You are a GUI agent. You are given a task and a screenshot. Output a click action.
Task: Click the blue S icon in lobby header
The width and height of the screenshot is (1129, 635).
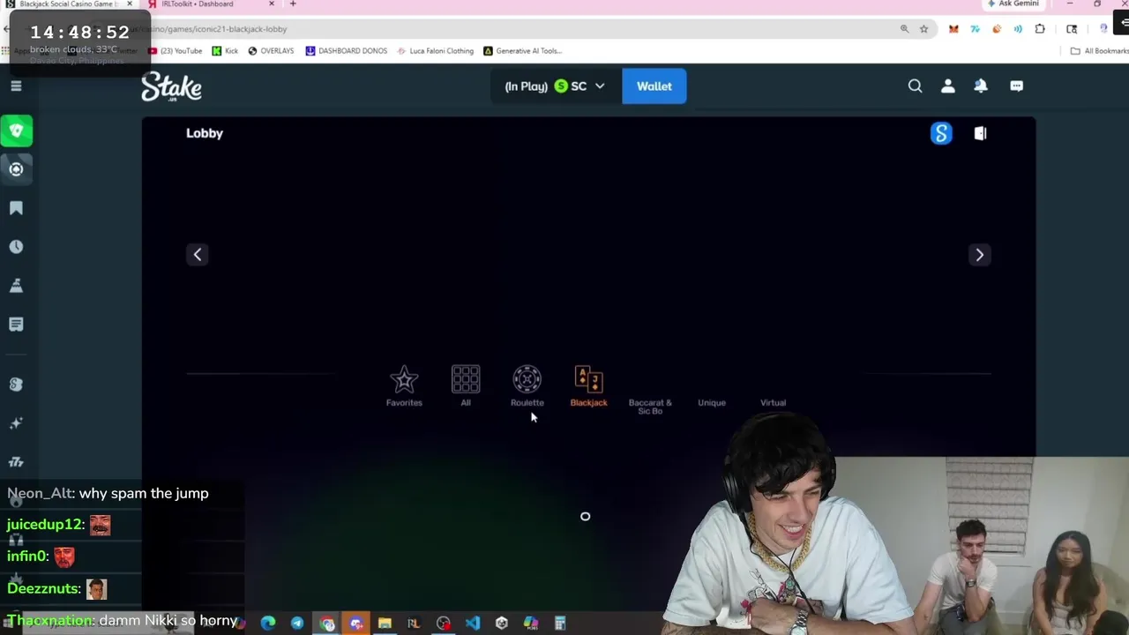coord(941,133)
